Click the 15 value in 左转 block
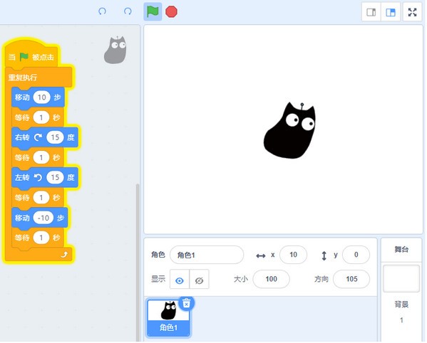Viewport: 427px width, 343px height. [55, 178]
